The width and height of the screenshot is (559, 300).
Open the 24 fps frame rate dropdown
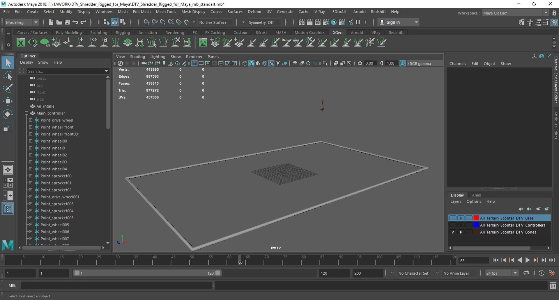click(502, 273)
